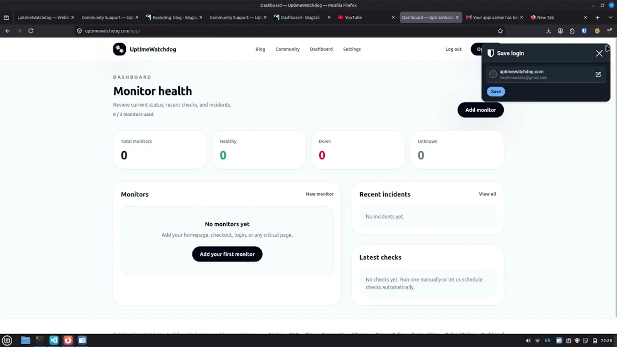This screenshot has width=617, height=347.
Task: Click the uptimewatchdog.com login entry
Action: (546, 74)
